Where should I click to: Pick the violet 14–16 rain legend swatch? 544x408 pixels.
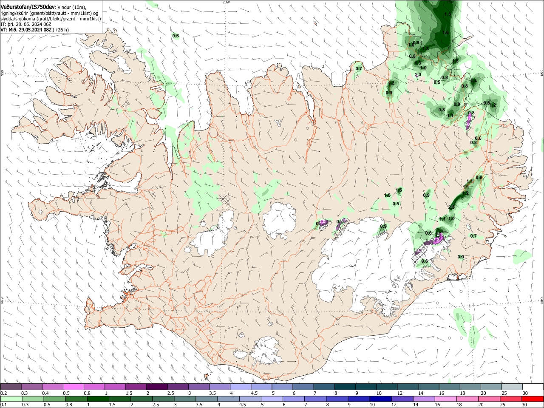pos(423,399)
